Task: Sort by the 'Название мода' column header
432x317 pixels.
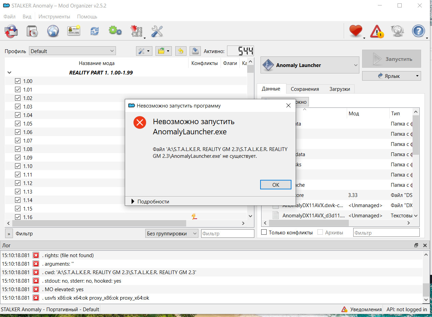Action: [96, 63]
